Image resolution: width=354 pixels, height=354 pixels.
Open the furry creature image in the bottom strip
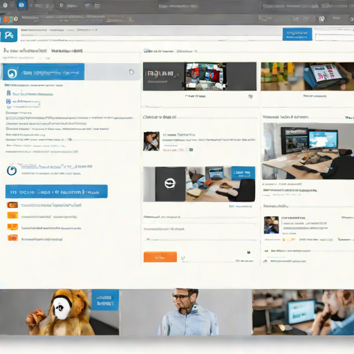tap(59, 313)
